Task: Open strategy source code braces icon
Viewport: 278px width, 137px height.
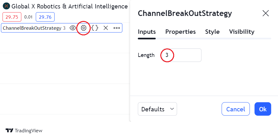Action: tap(95, 28)
